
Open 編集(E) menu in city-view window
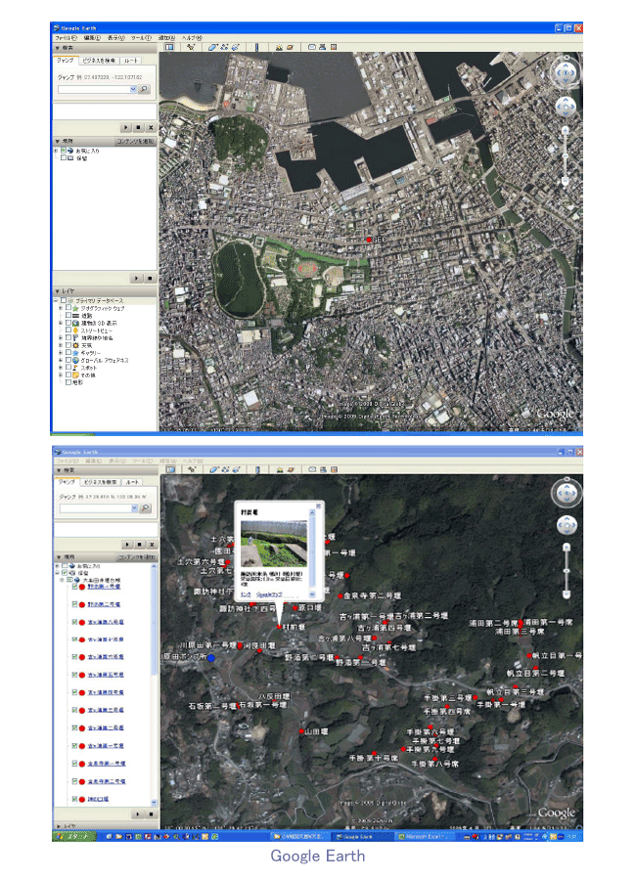click(92, 37)
